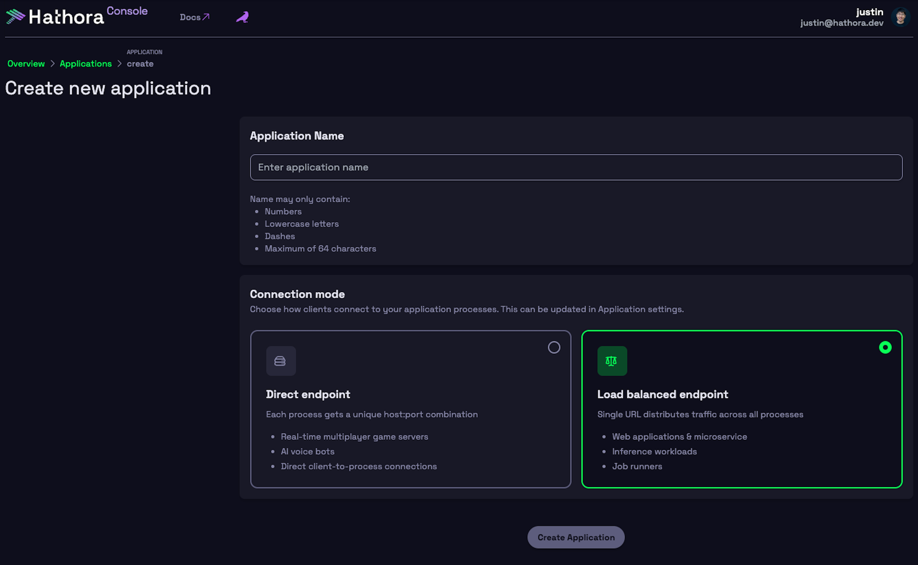The height and width of the screenshot is (565, 918).
Task: Select the Direct endpoint radio button
Action: click(x=554, y=348)
